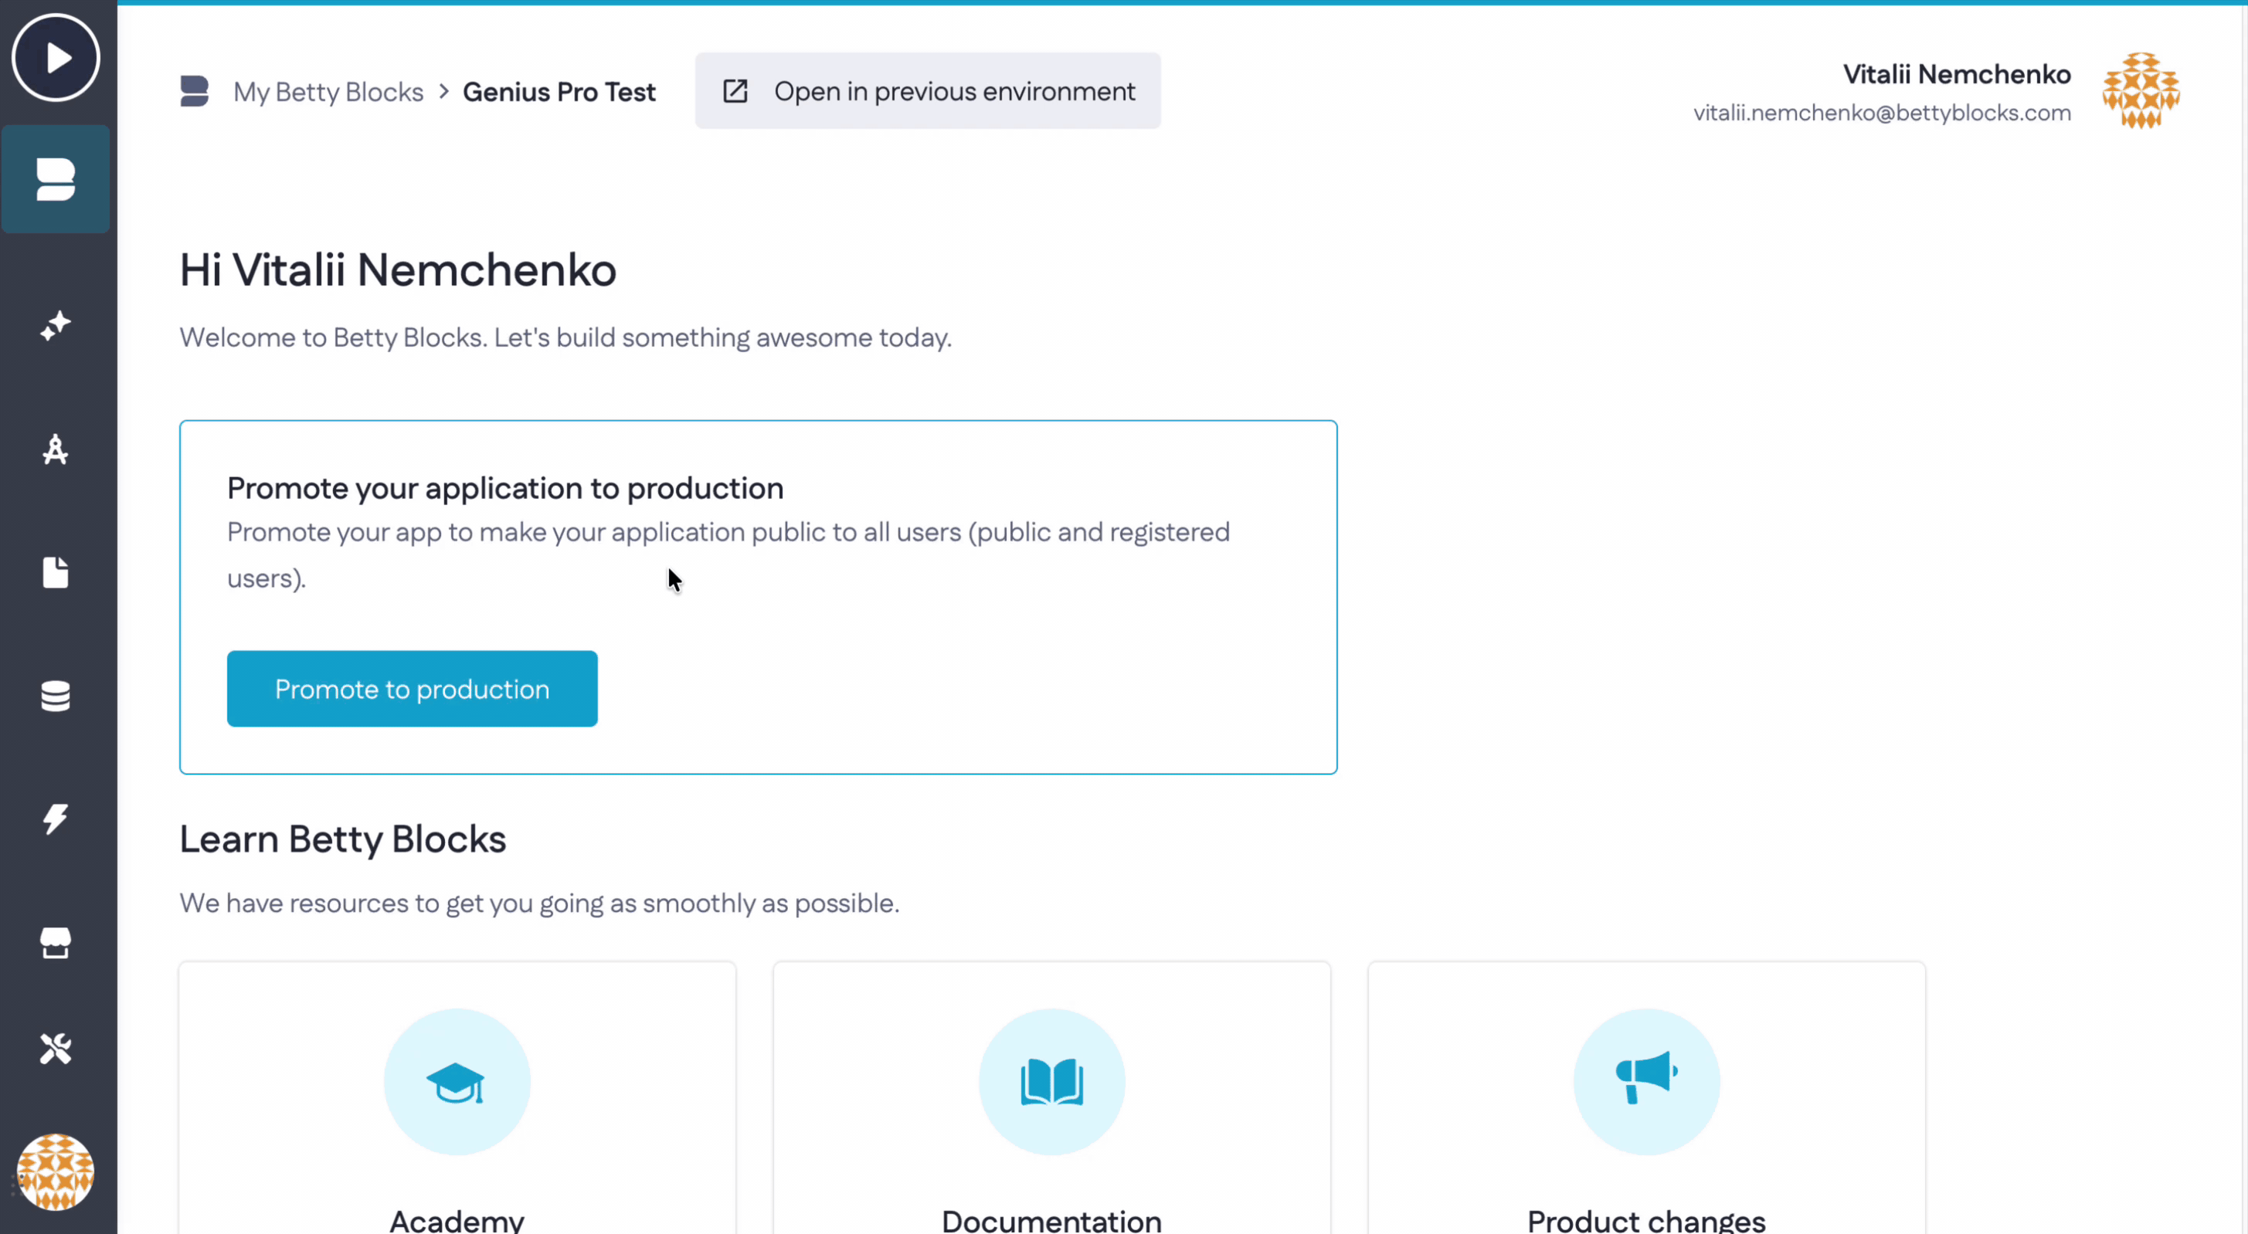Click the user avatar at sidebar bottom

pos(56,1172)
